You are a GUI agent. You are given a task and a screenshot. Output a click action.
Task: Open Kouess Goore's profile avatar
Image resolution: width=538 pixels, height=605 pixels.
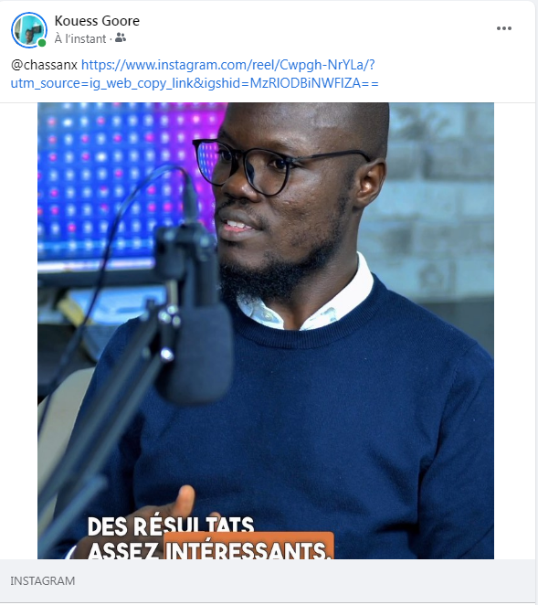[29, 30]
